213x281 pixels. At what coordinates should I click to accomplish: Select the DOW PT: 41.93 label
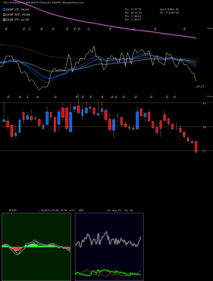[x=17, y=20]
